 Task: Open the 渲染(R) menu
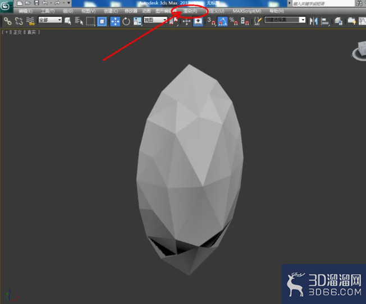coord(190,11)
